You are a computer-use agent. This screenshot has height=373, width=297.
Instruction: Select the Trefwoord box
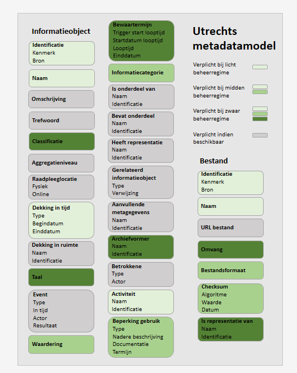click(62, 121)
